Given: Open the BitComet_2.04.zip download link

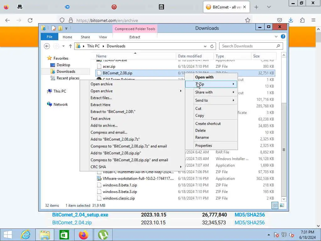Looking at the screenshot, I should click(x=72, y=222).
